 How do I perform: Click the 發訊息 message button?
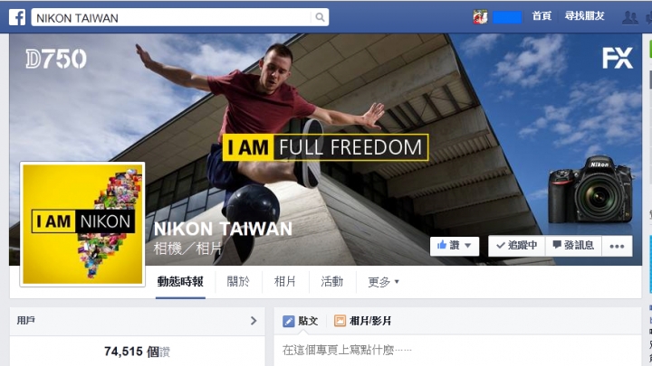tap(573, 246)
